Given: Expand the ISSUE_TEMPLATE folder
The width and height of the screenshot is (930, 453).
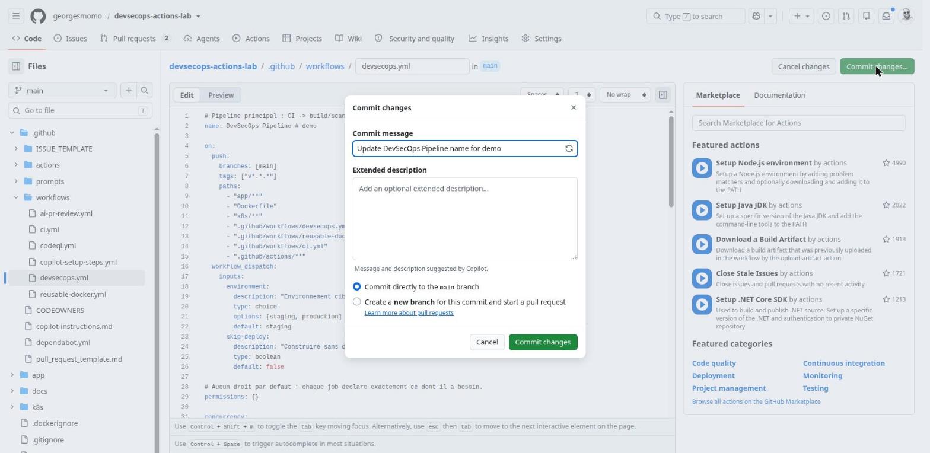Looking at the screenshot, I should (x=16, y=149).
